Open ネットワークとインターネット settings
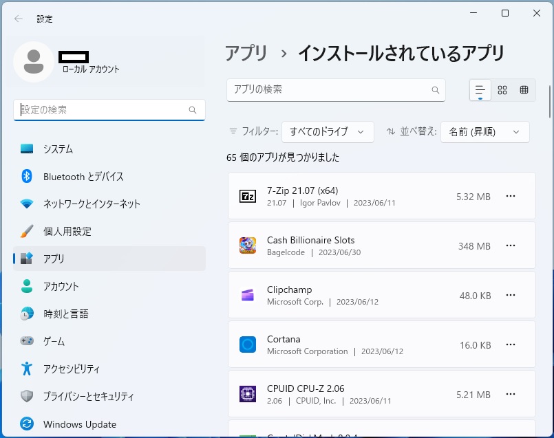The width and height of the screenshot is (554, 438). pos(109,204)
